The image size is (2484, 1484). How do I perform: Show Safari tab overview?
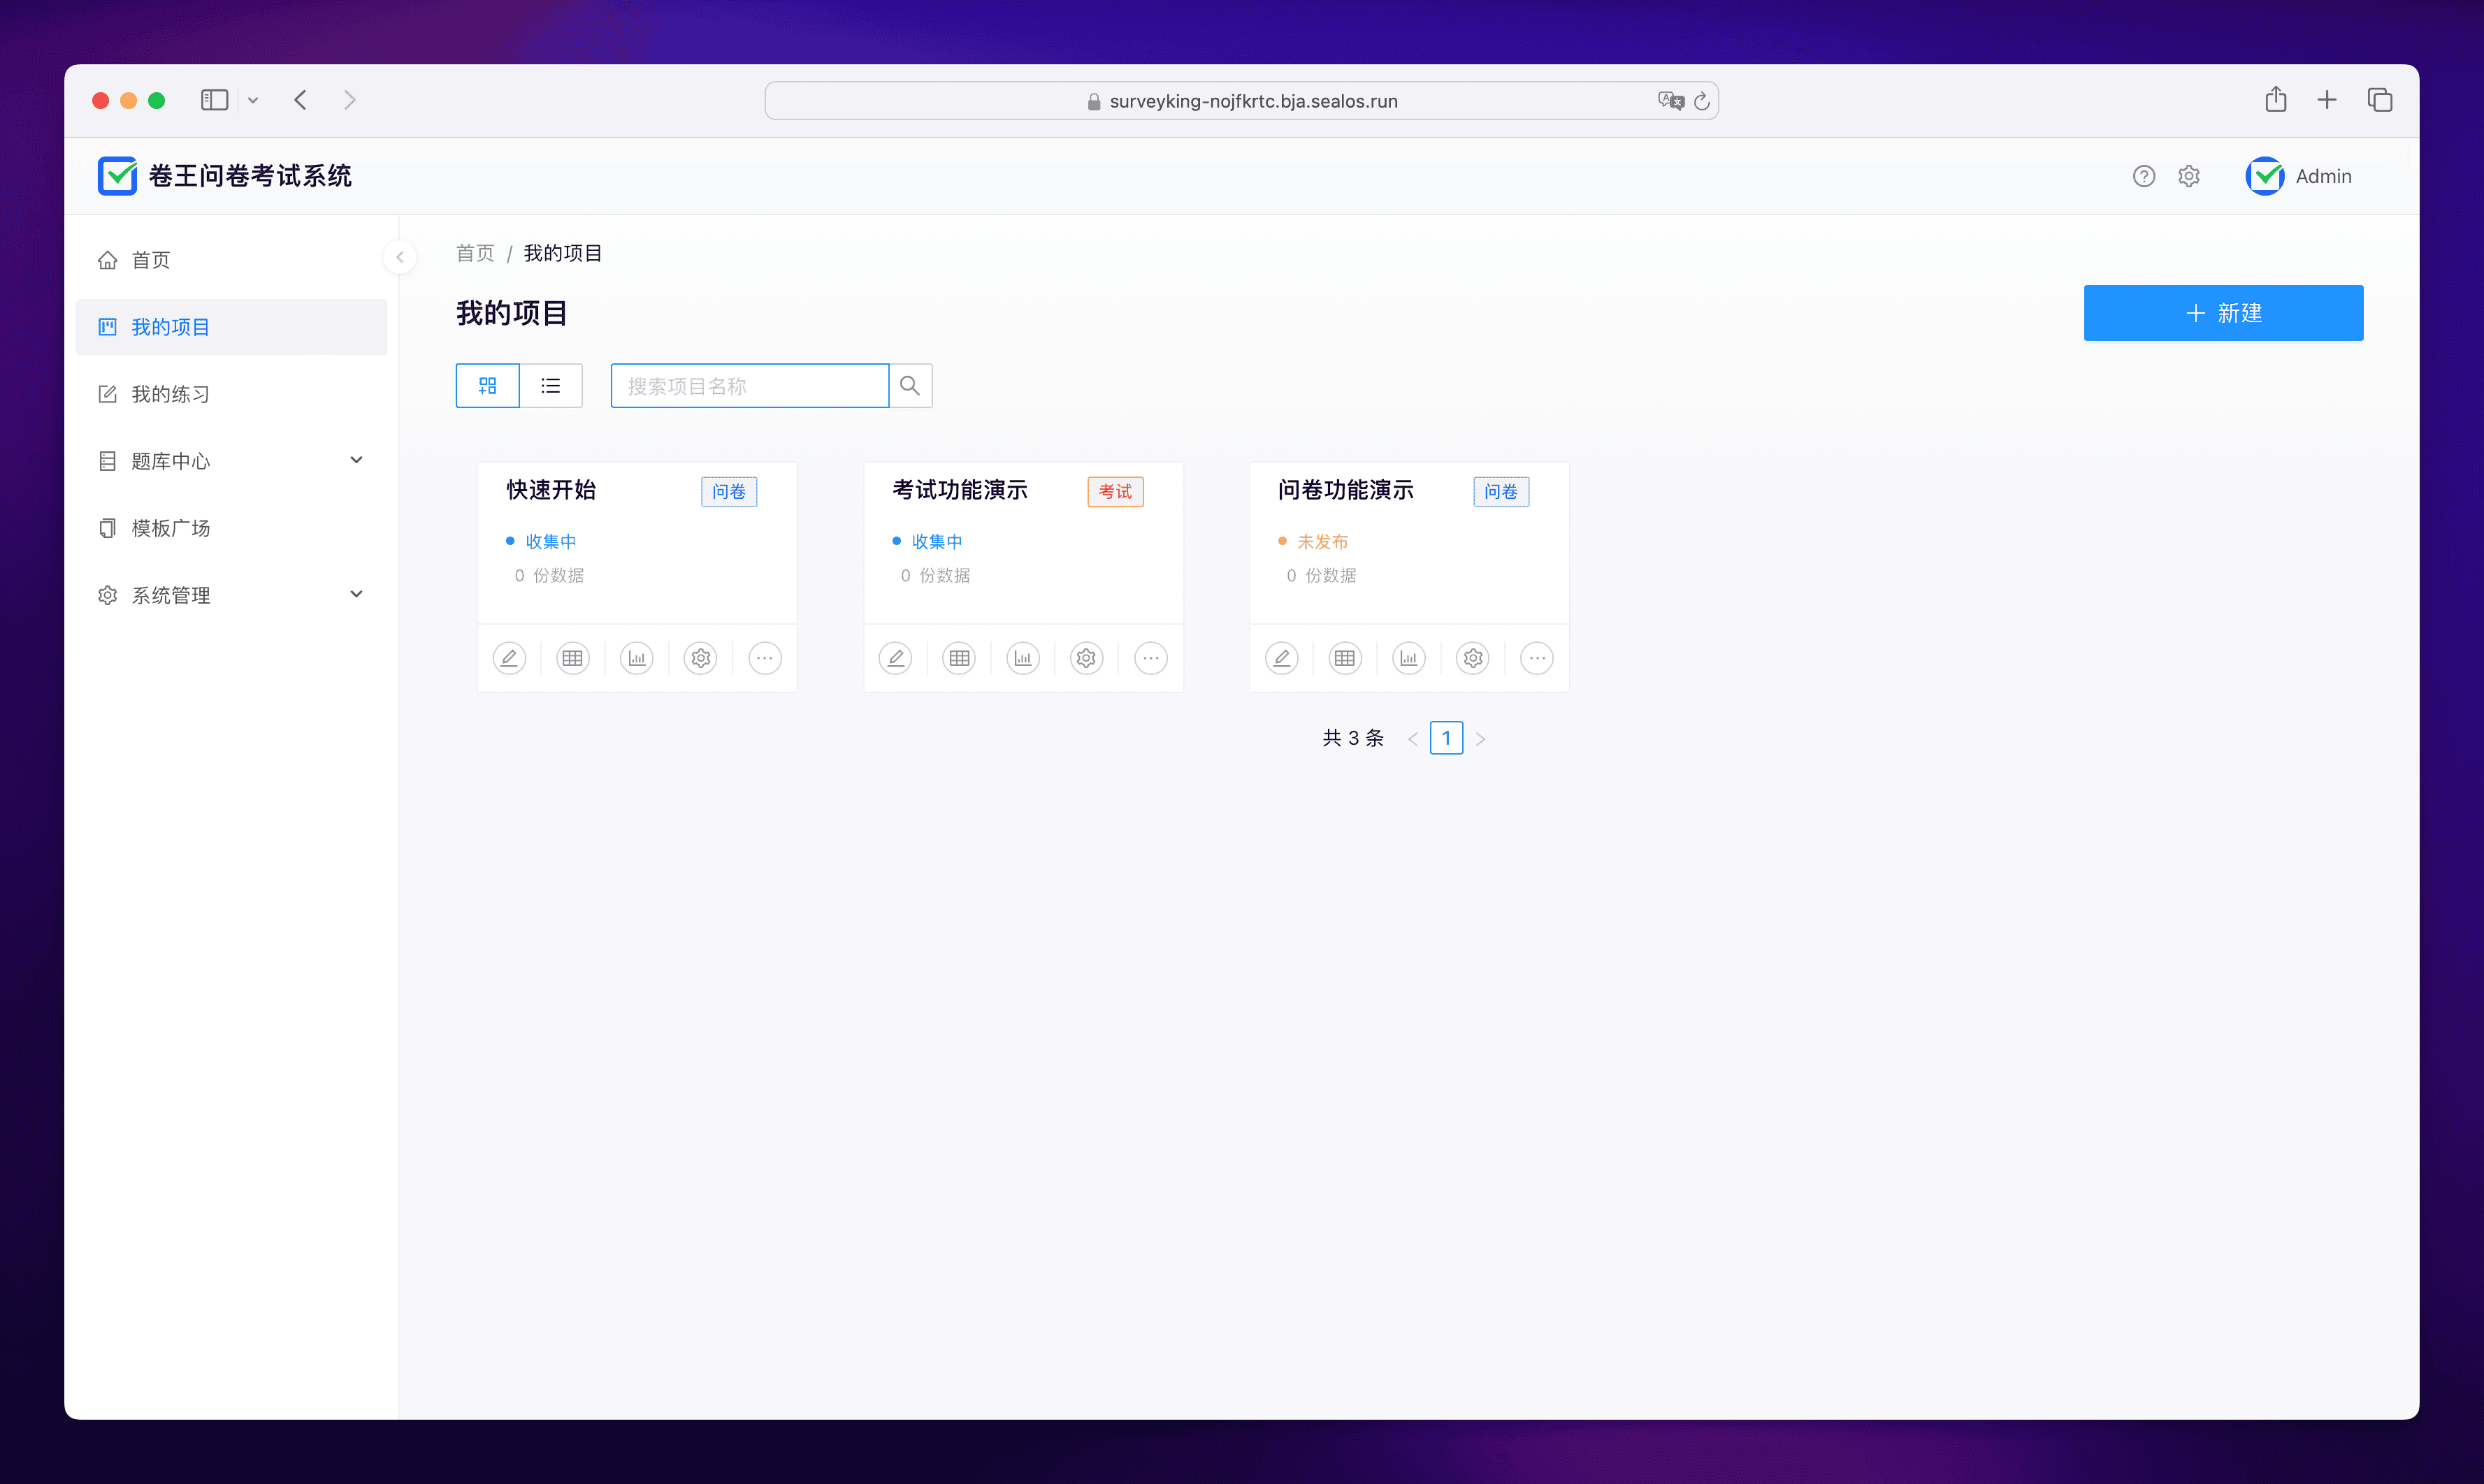coord(2380,100)
